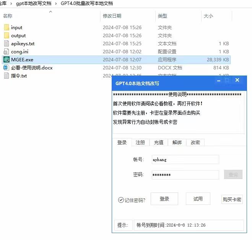
Task: Click breadcrumb GPT4.0批量改写本地文档
Action: (87, 3)
